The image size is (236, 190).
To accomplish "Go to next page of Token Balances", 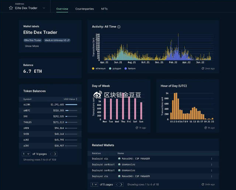I will point(55,154).
